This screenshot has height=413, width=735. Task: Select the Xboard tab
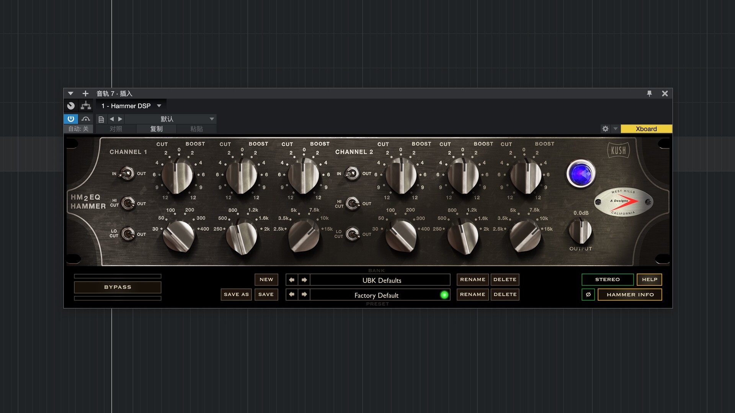[x=646, y=129]
